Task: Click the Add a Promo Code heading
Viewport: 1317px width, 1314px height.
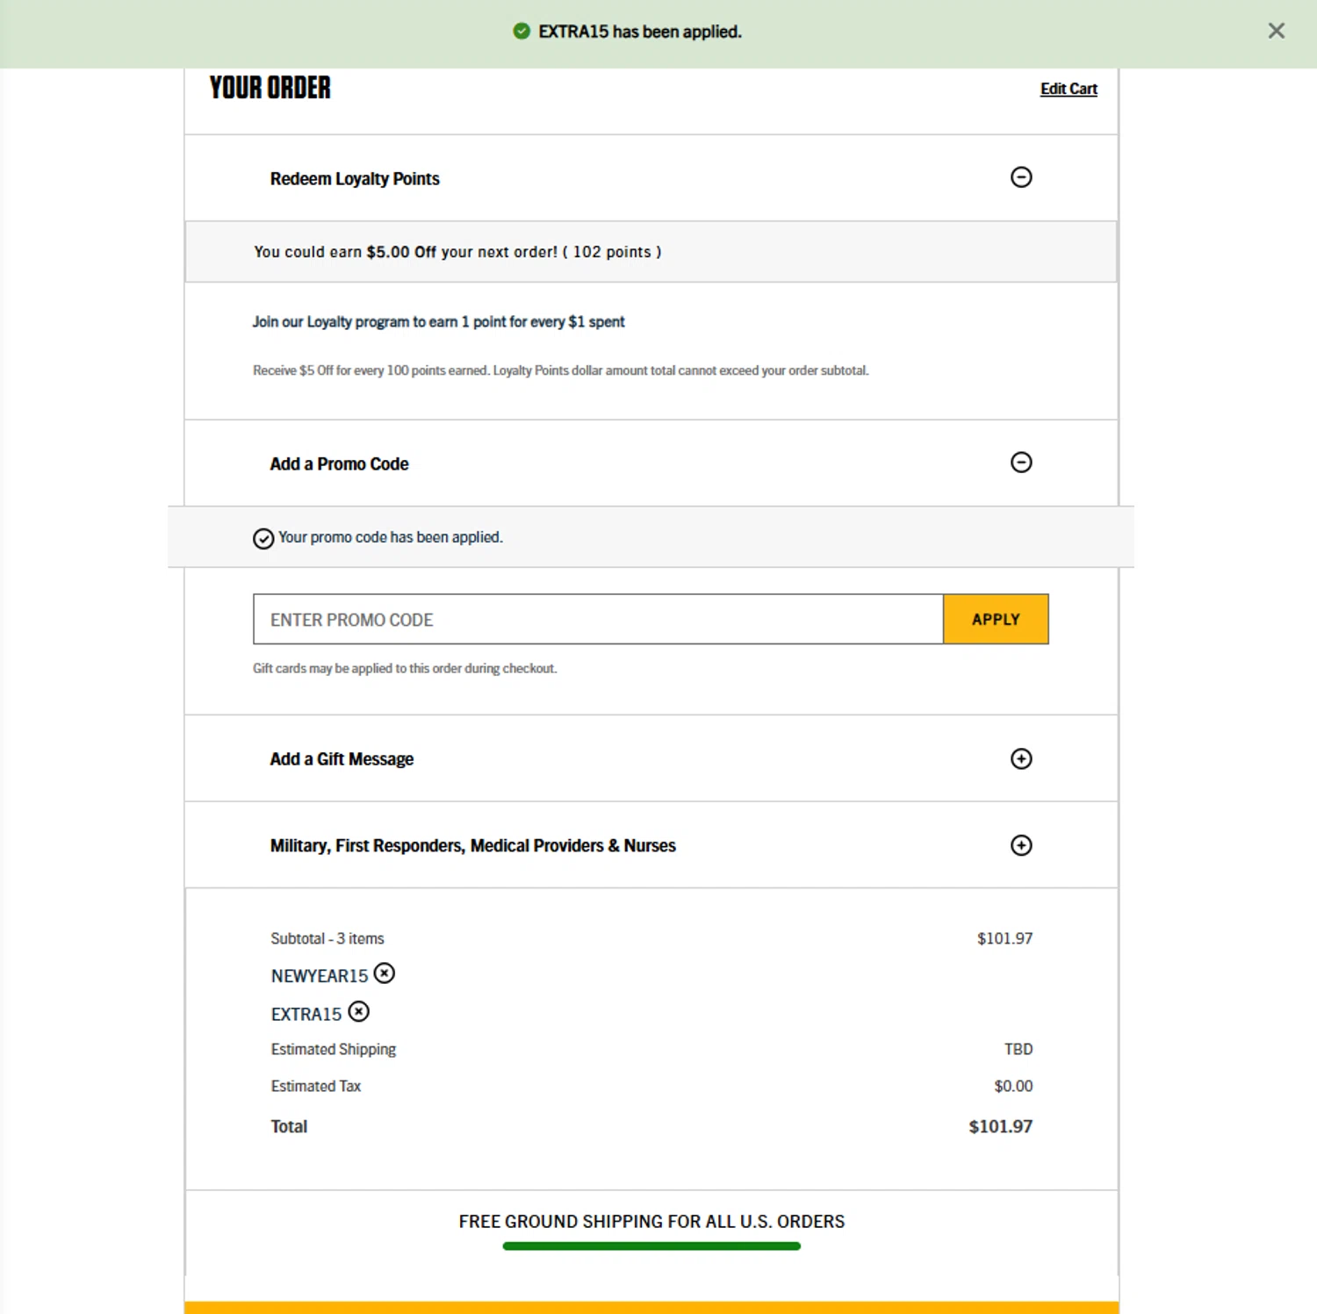Action: [x=339, y=463]
